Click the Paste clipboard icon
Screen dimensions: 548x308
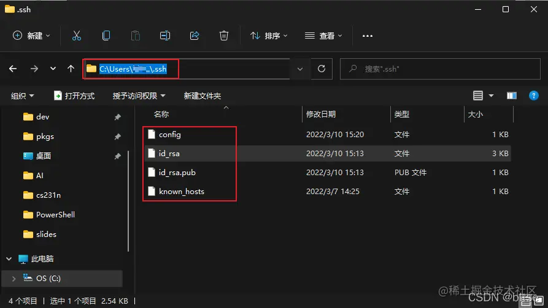tap(135, 36)
